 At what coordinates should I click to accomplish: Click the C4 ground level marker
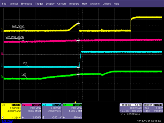[2, 76]
